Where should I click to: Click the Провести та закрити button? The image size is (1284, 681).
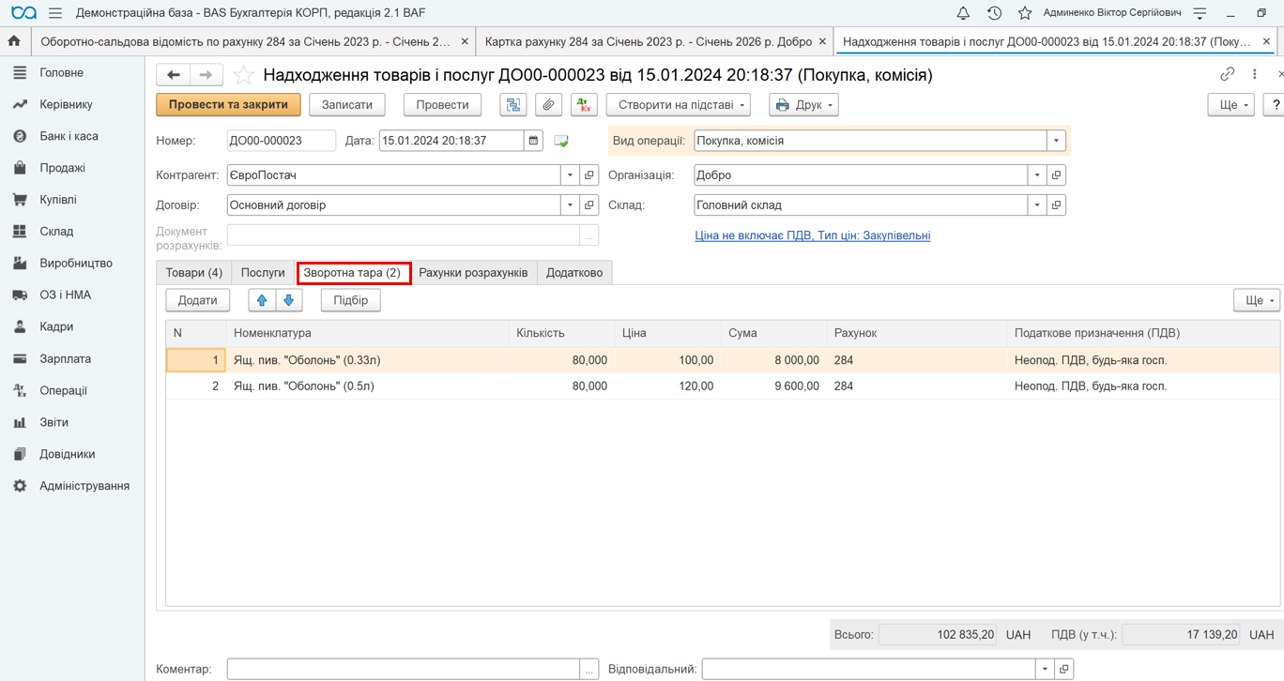pos(228,105)
